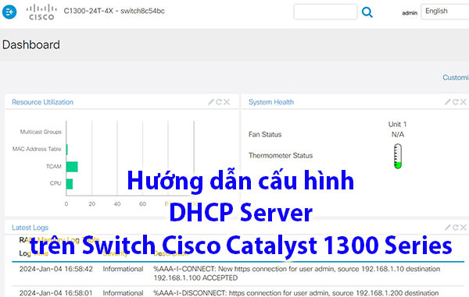Select log time 2024-Jan-04 16:58:01
469x297 pixels.
click(56, 293)
